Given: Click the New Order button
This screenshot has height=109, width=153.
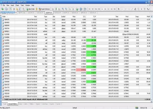Looking at the screenshot, I should [x=30, y=9].
